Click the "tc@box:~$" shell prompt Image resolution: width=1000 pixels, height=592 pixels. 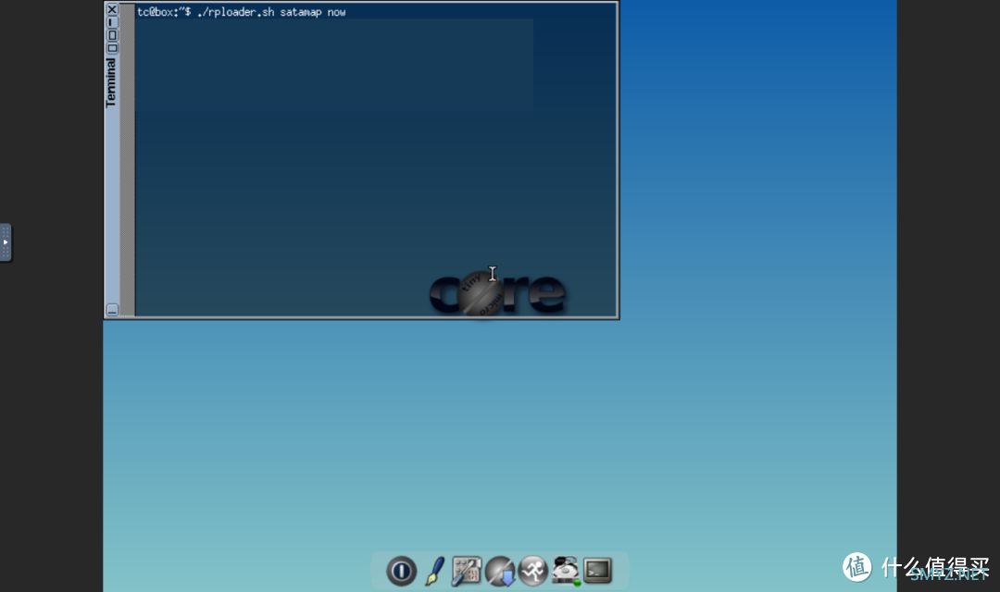coord(164,12)
